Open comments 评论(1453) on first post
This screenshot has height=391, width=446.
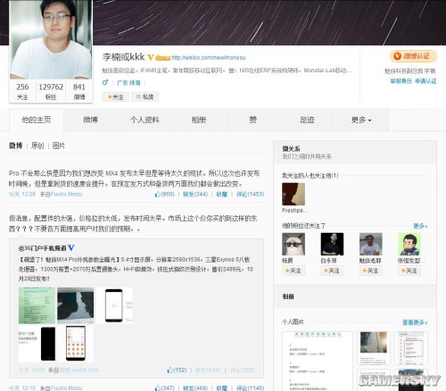click(250, 195)
